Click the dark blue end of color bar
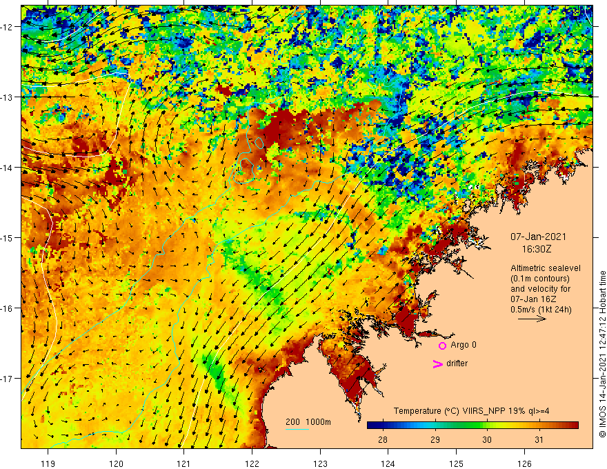607x469 pixels. (x=370, y=426)
